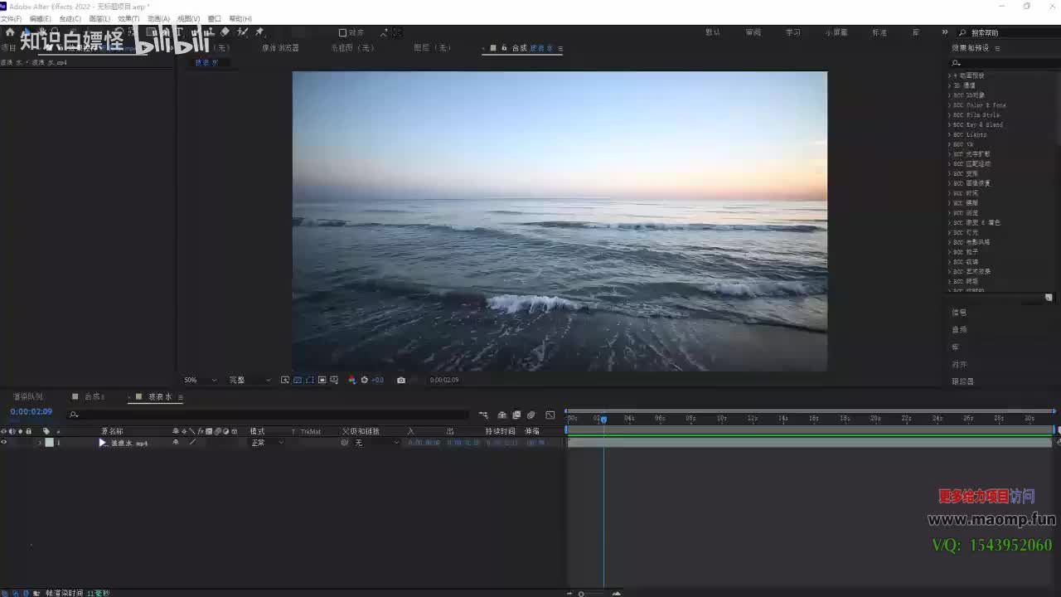Switch to the 默认 workspace
The width and height of the screenshot is (1061, 597).
point(713,32)
